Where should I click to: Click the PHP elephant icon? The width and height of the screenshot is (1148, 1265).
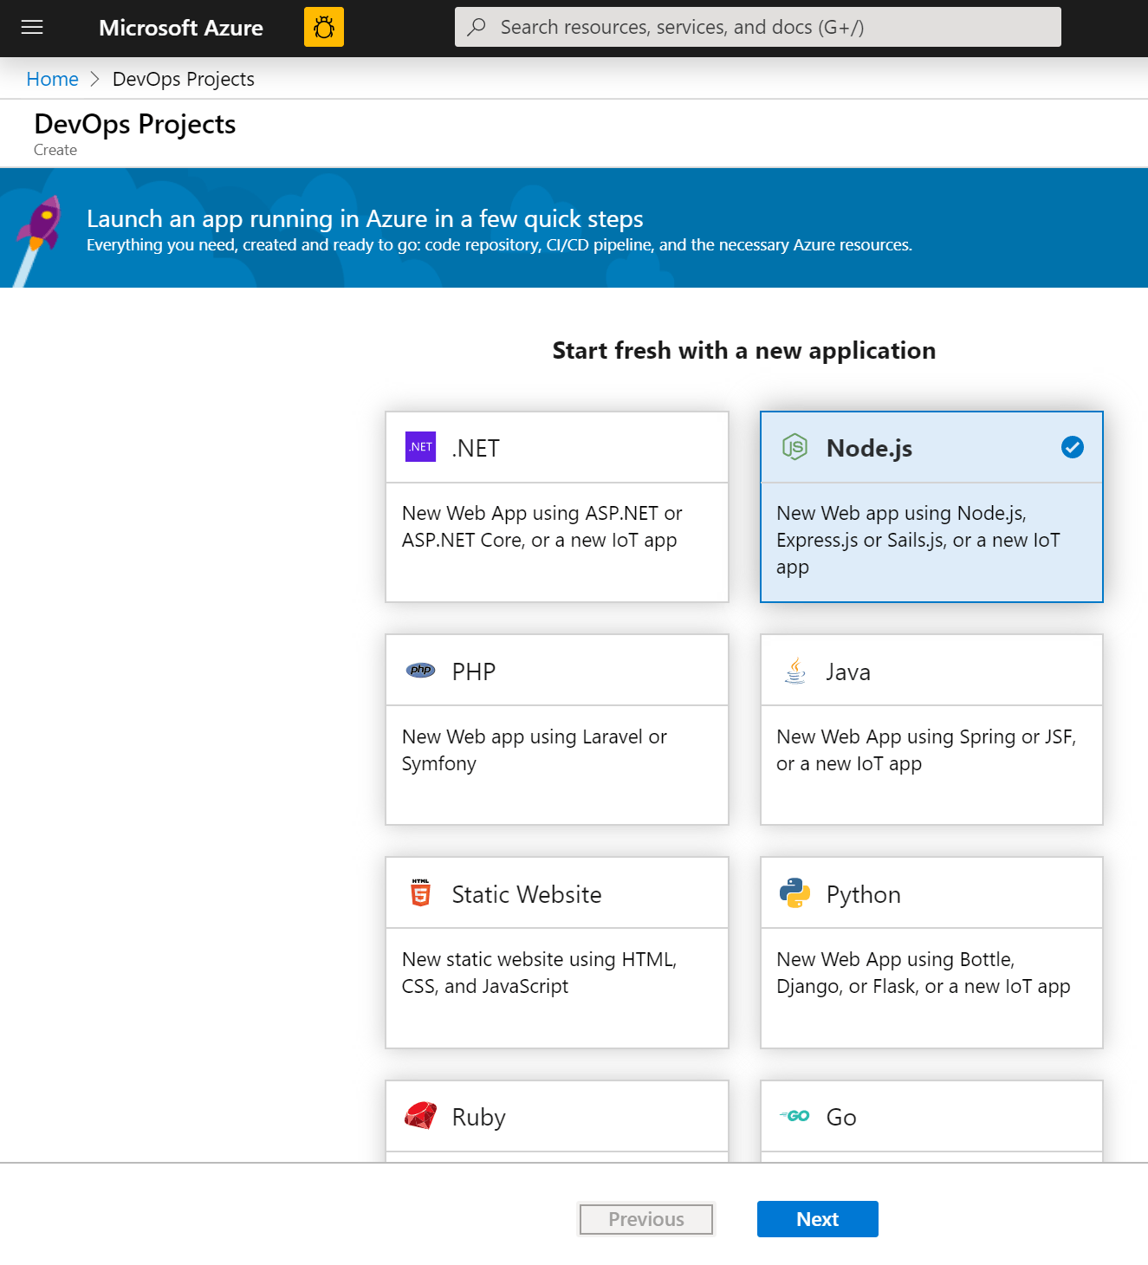point(420,670)
